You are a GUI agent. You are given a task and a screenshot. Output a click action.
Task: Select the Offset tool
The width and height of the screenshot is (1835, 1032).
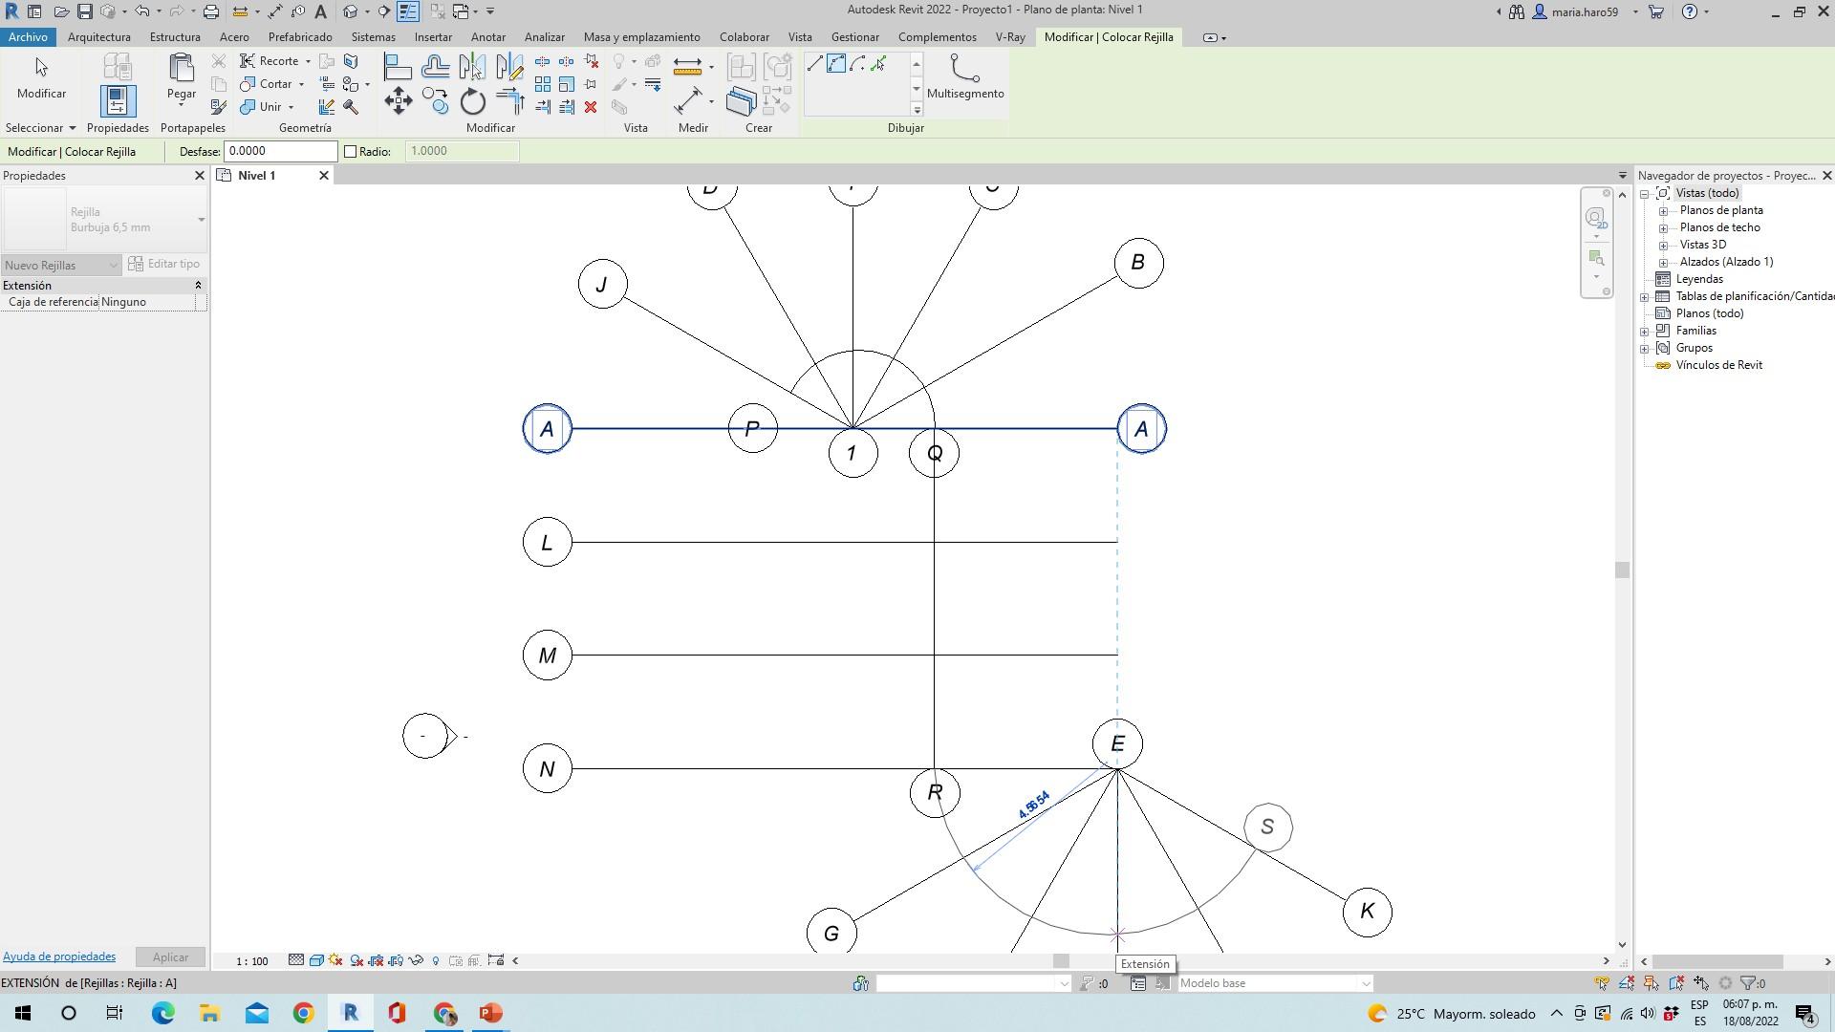[x=436, y=67]
